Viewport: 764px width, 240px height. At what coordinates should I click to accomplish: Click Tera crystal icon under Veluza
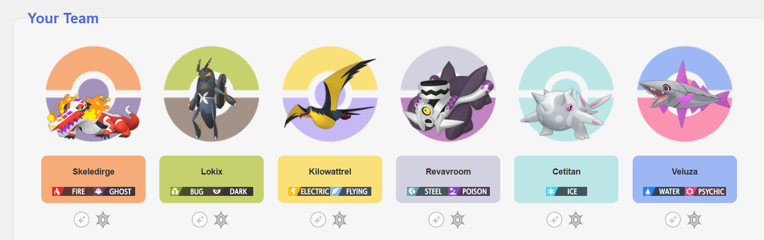click(x=694, y=220)
